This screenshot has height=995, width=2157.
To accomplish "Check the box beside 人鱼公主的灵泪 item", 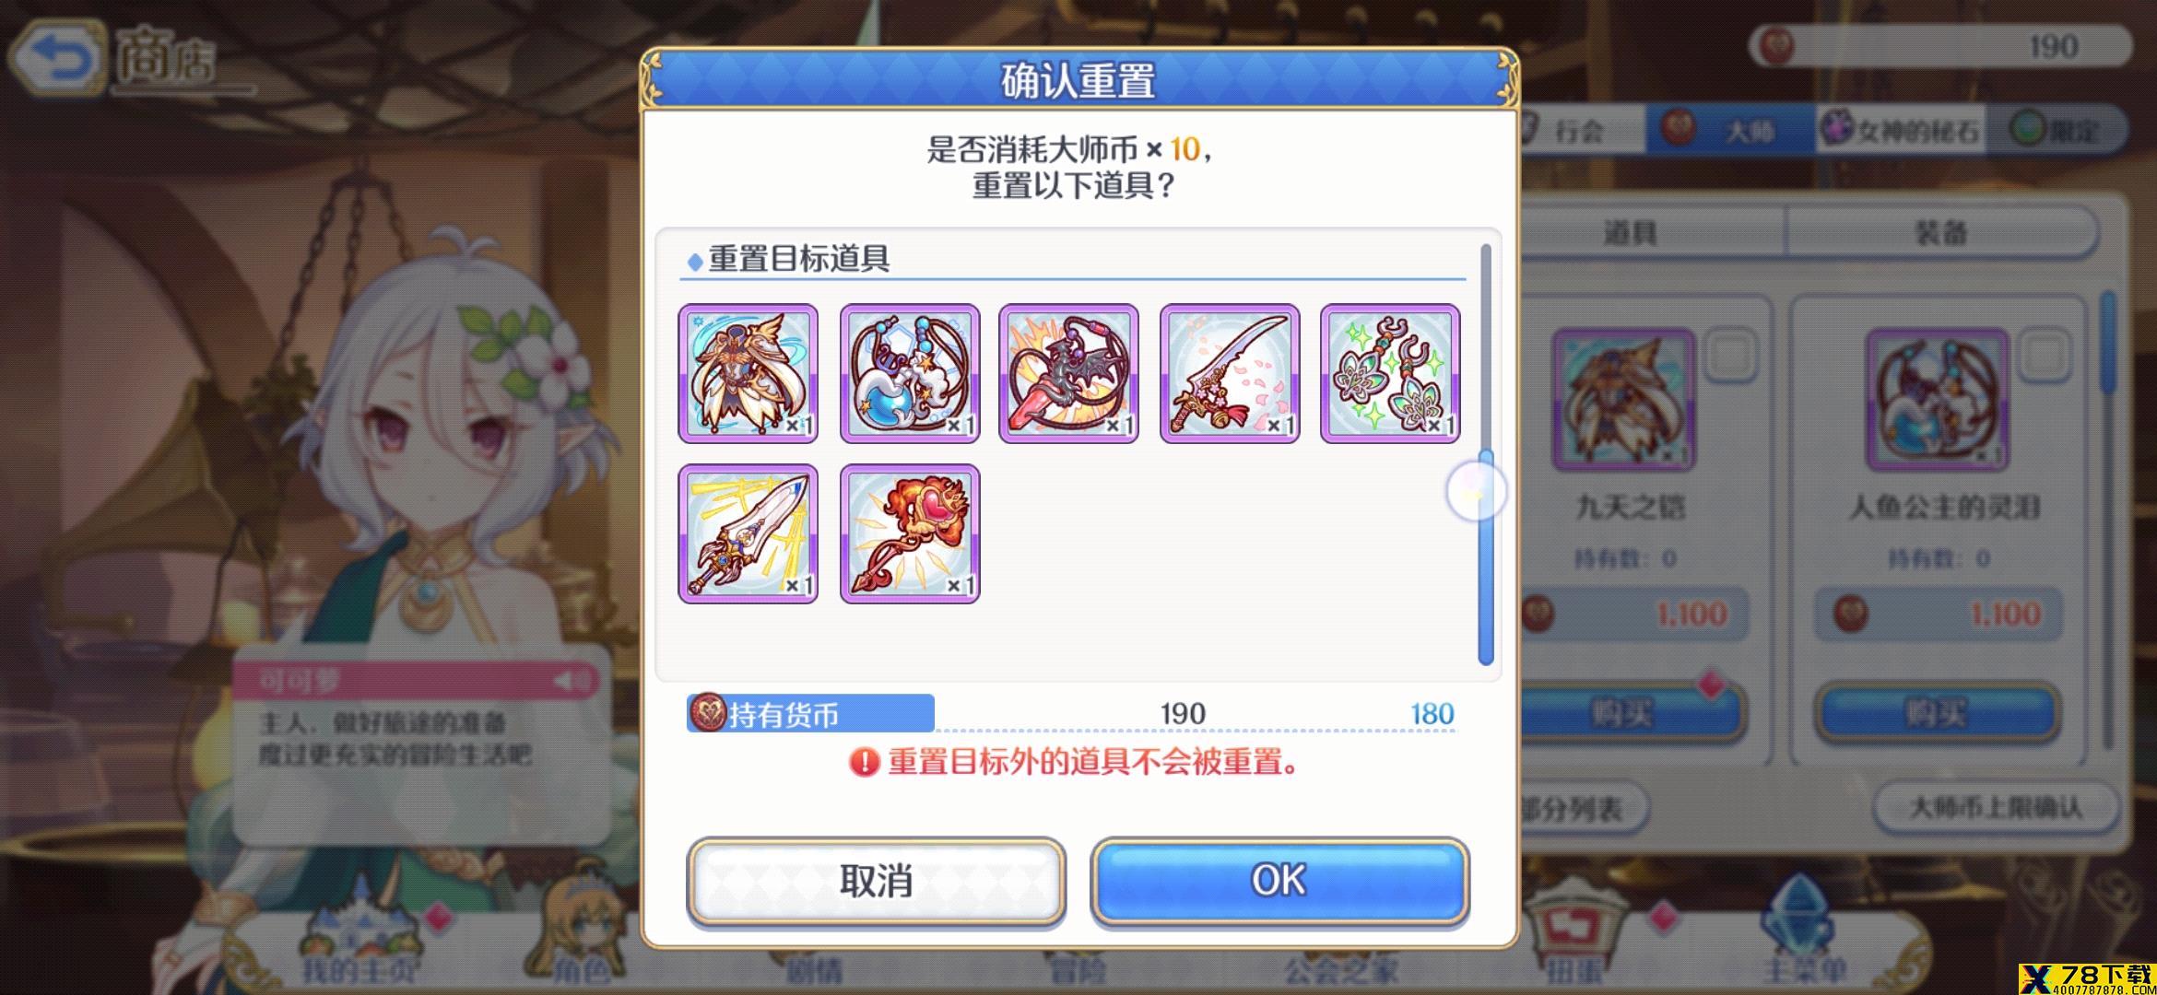I will [2044, 356].
